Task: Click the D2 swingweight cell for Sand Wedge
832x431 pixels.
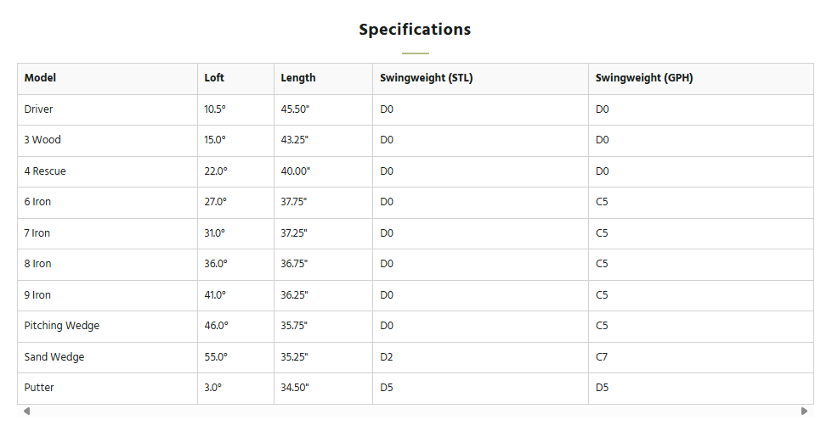Action: pyautogui.click(x=480, y=357)
